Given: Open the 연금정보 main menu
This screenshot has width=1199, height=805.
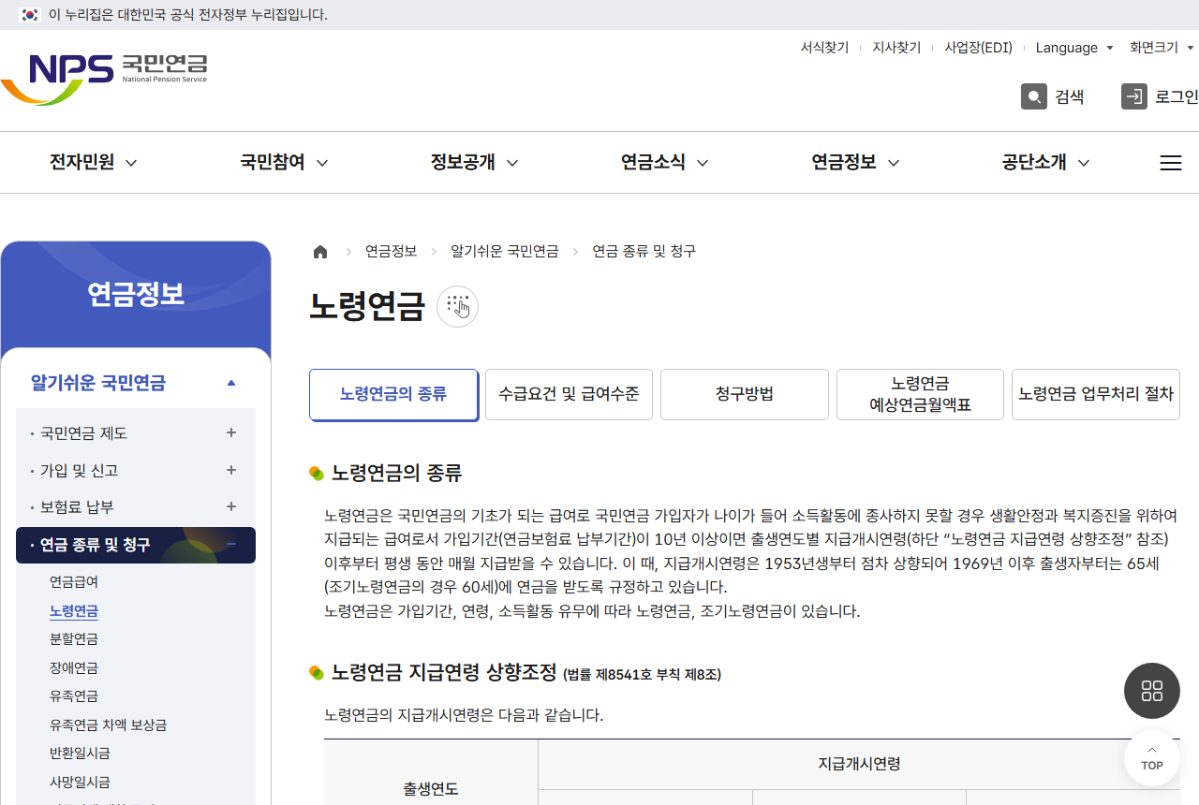Looking at the screenshot, I should pos(855,162).
